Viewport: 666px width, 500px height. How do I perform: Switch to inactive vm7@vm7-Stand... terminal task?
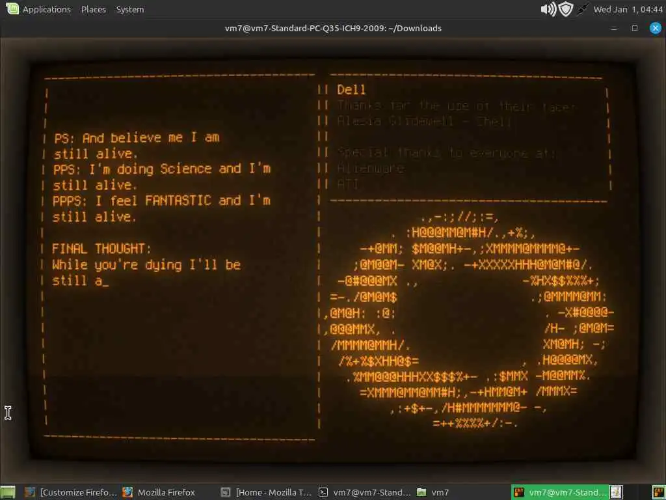point(364,492)
